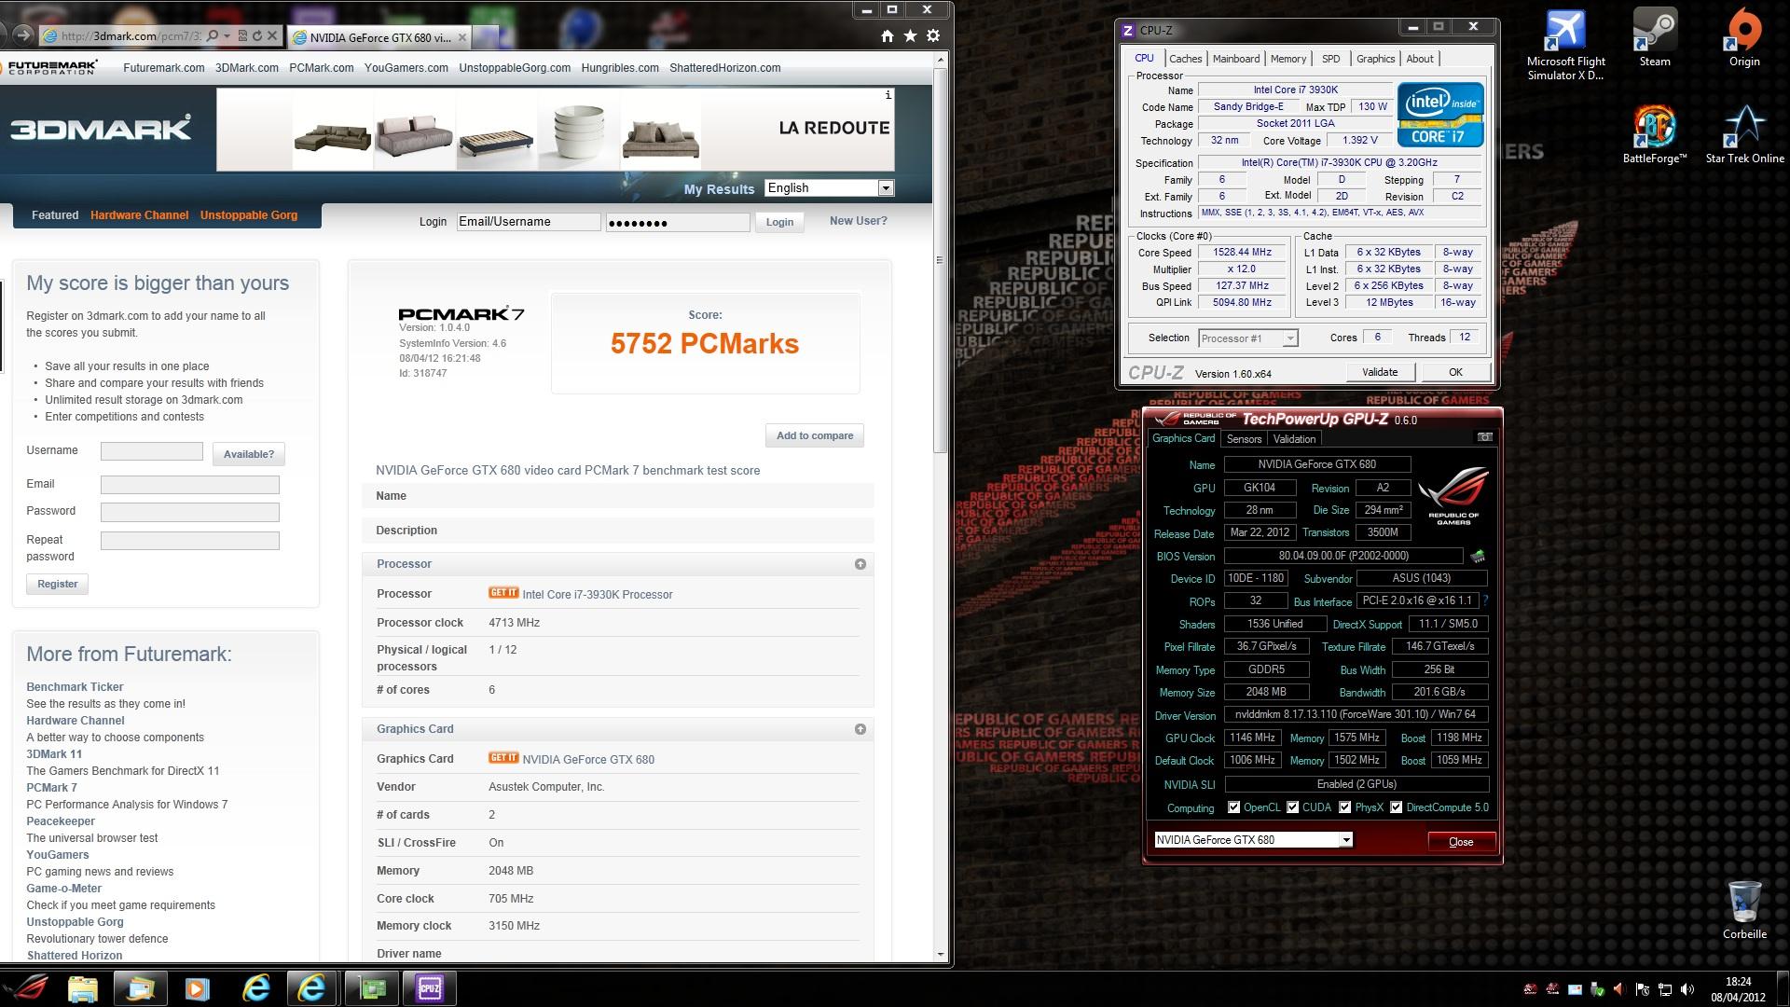Open BattleForge desktop shortcut
This screenshot has width=1790, height=1007.
click(x=1655, y=134)
